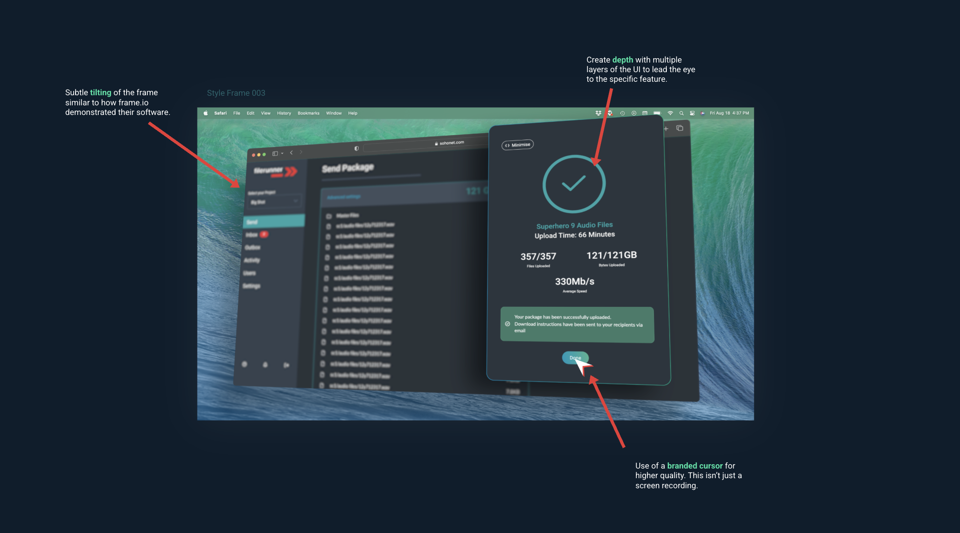Add new Safari tab with plus icon

pos(666,128)
